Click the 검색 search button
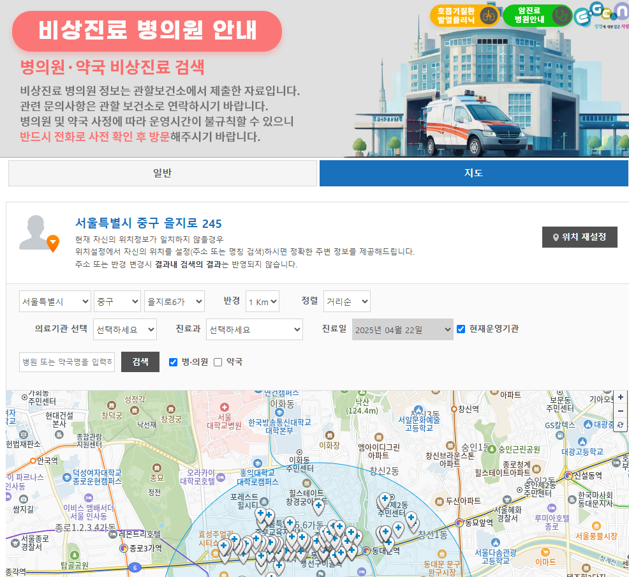This screenshot has width=629, height=577. 140,362
